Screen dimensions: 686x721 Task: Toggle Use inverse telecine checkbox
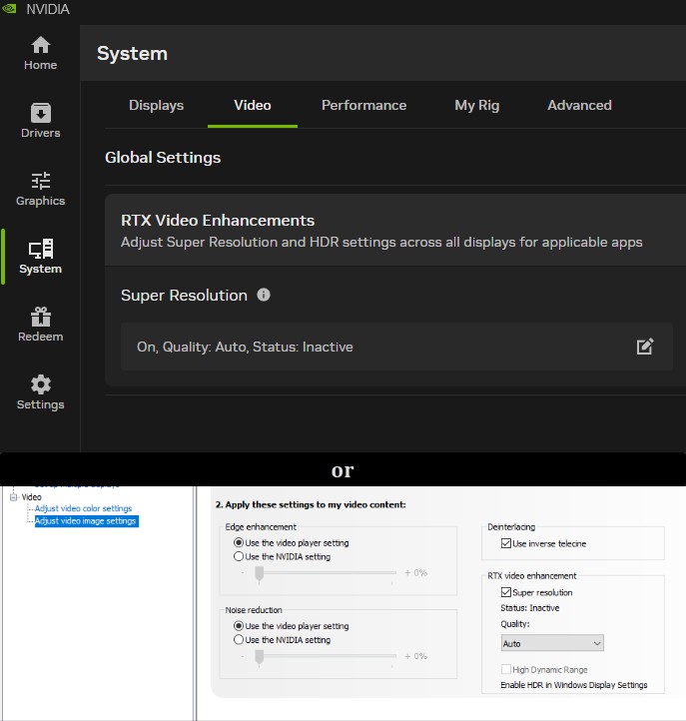(506, 543)
